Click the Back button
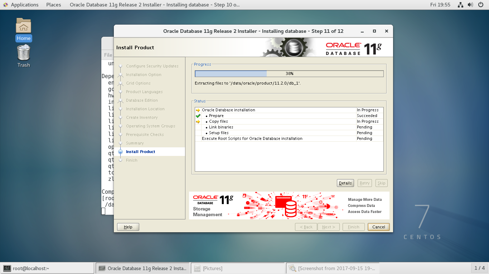Screen dimensions: 489x274 coord(306,227)
